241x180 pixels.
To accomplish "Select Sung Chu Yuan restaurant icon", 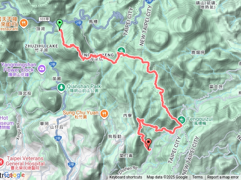I will [x=104, y=114].
